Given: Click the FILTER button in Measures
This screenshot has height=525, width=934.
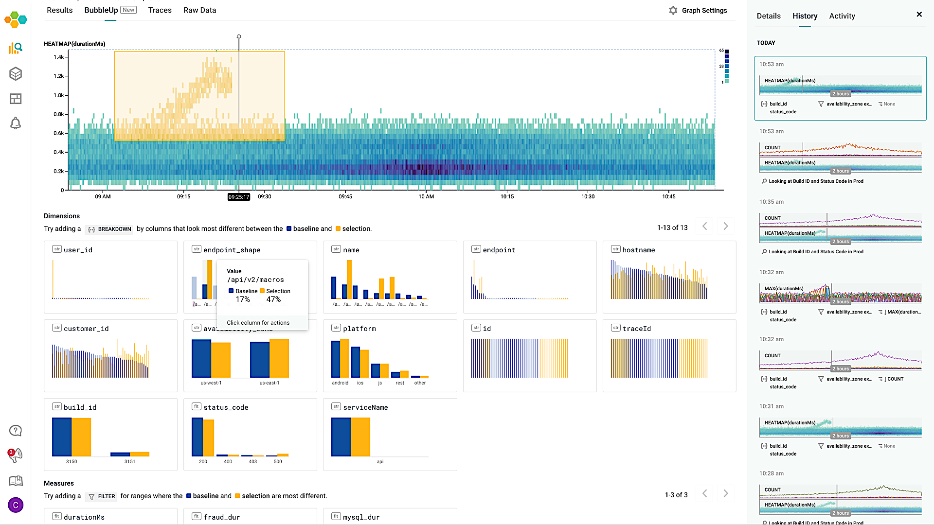Looking at the screenshot, I should [x=102, y=496].
